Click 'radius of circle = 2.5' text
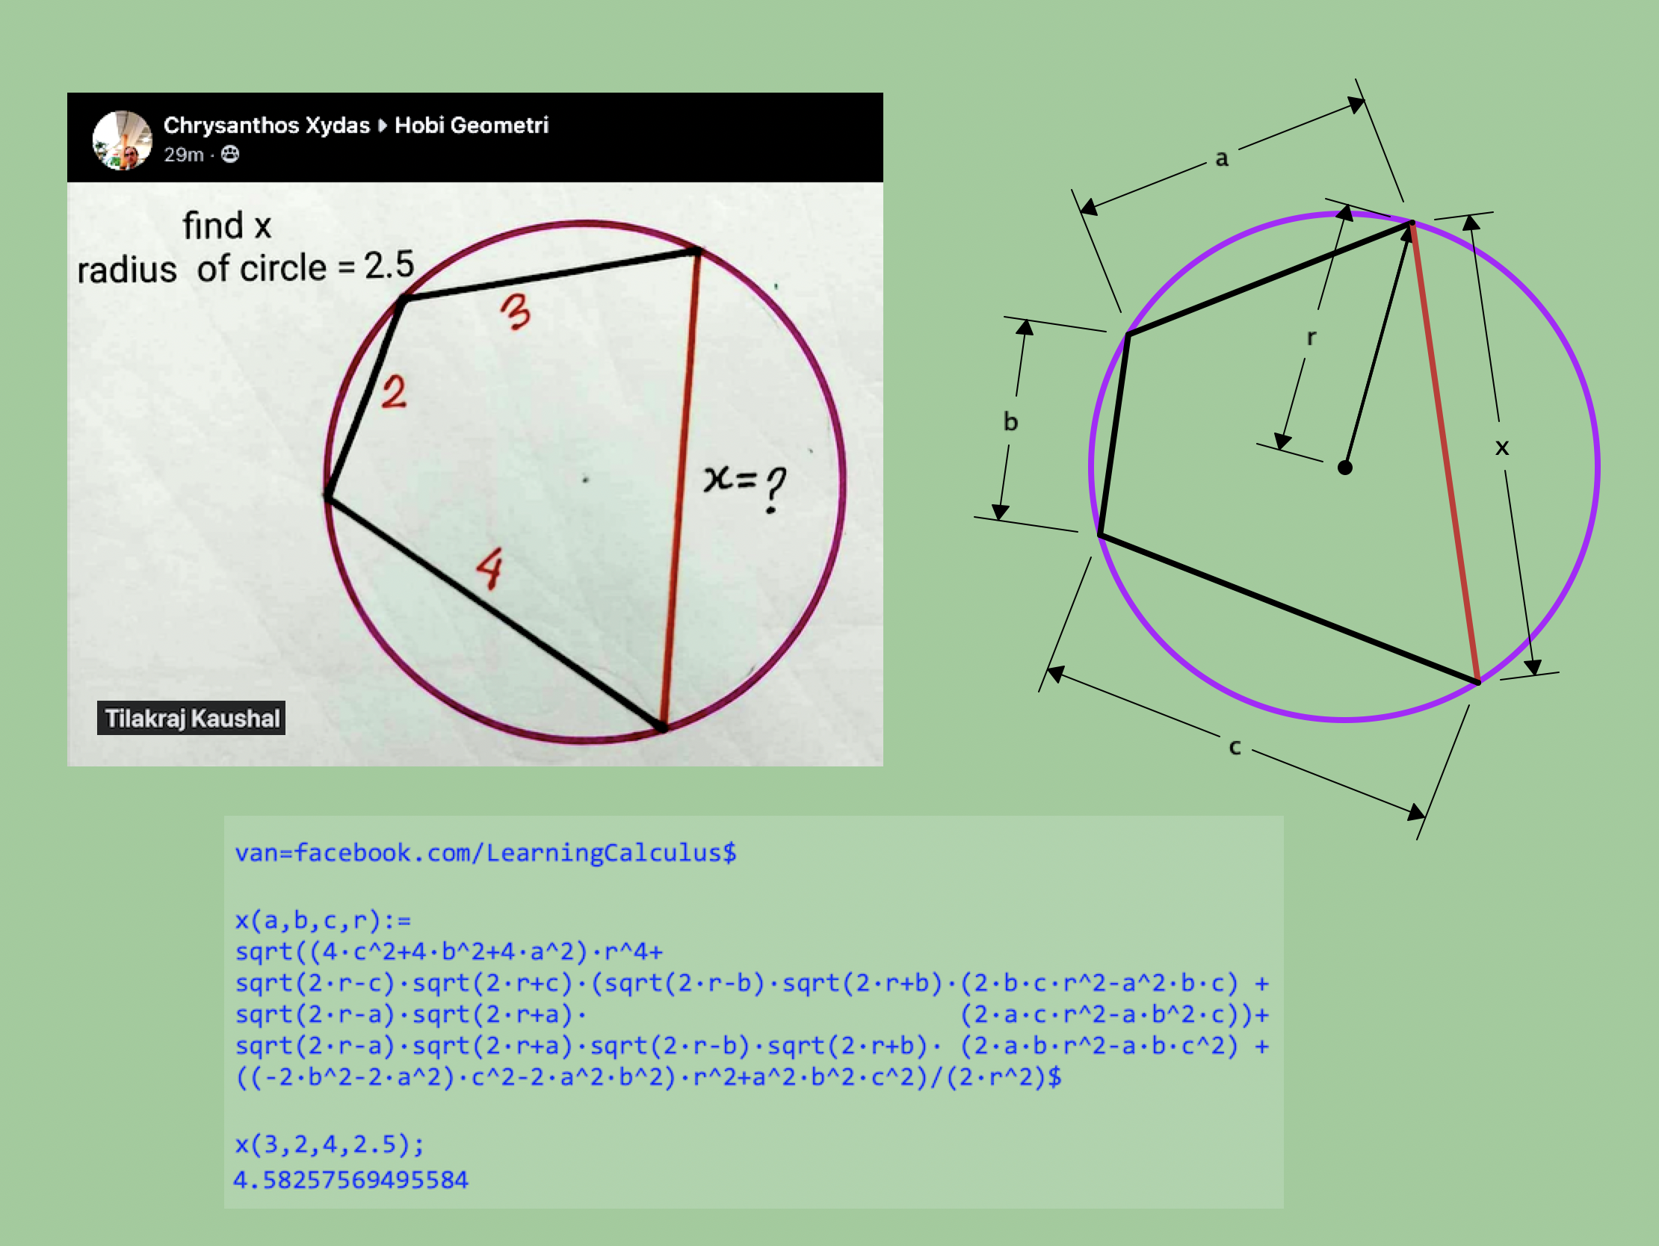 245,267
